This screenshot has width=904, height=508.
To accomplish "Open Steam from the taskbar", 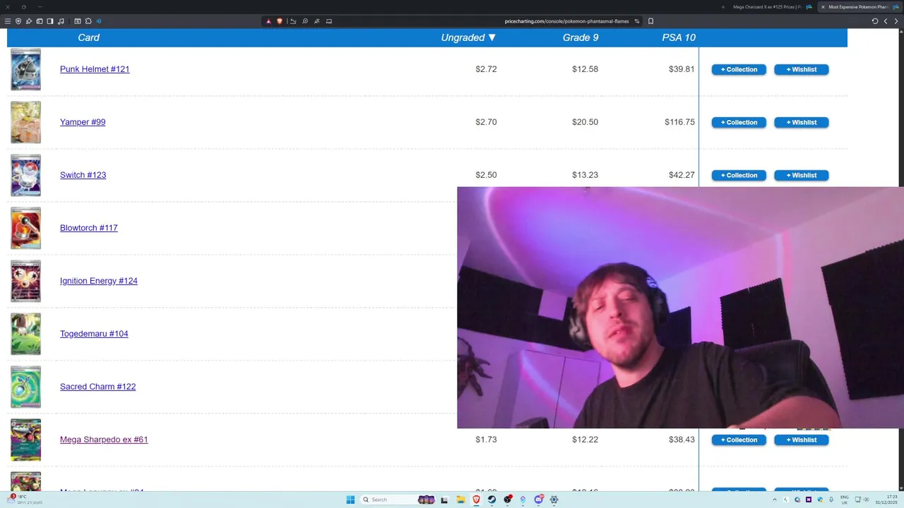I will point(492,500).
